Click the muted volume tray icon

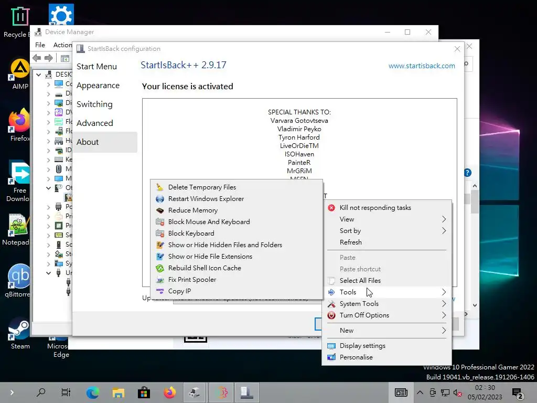coord(457,393)
